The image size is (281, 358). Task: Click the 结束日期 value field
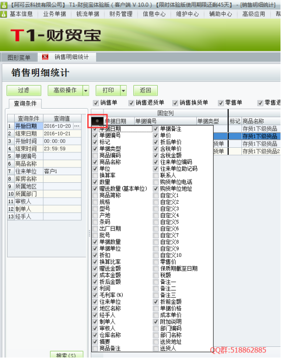[x=62, y=134]
